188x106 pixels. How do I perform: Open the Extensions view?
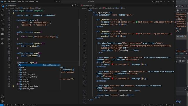point(2,25)
